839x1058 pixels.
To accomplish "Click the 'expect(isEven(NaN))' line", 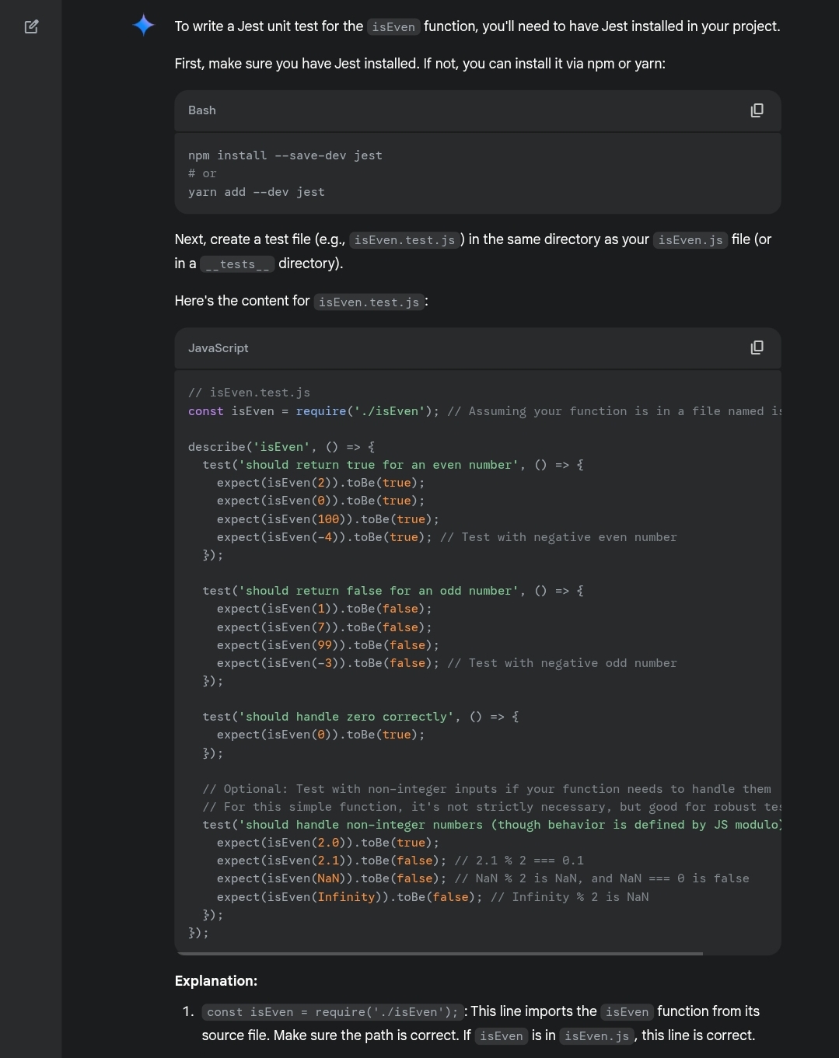I will click(x=483, y=878).
